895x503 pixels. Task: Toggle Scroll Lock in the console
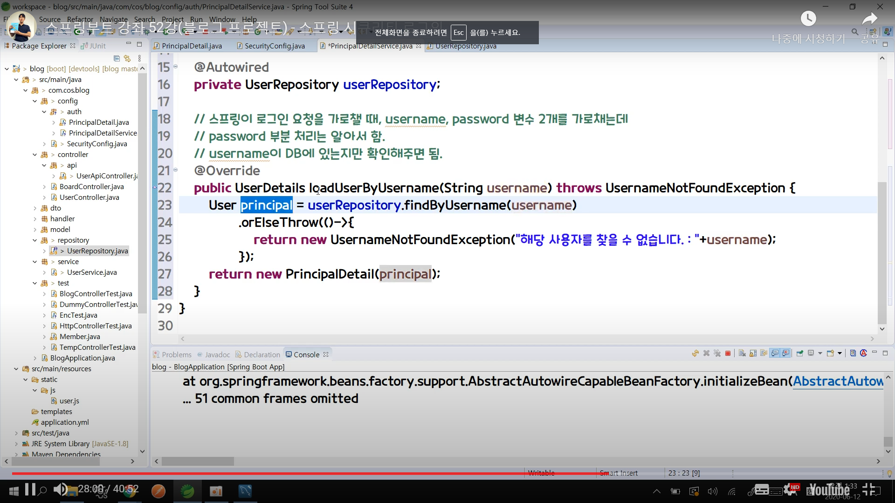click(753, 353)
